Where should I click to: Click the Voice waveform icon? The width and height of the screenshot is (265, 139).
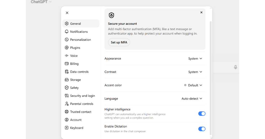coord(67,56)
